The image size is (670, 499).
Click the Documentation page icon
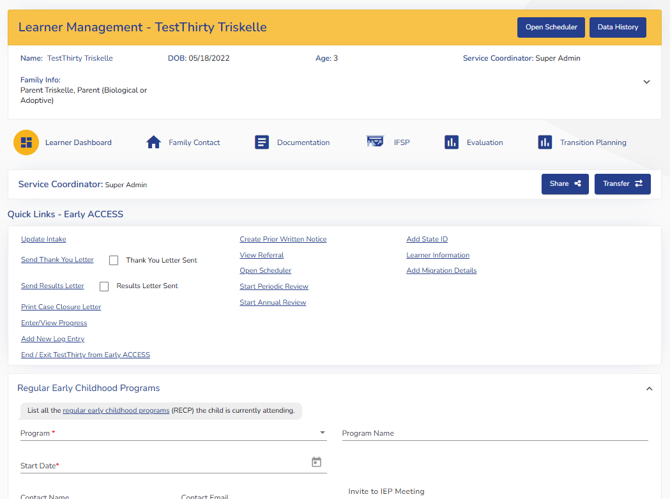tap(261, 142)
